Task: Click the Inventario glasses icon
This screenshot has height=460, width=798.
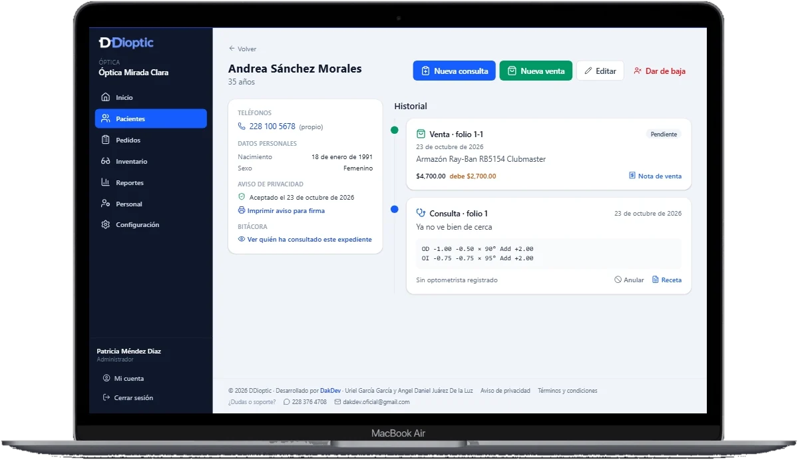Action: coord(105,161)
